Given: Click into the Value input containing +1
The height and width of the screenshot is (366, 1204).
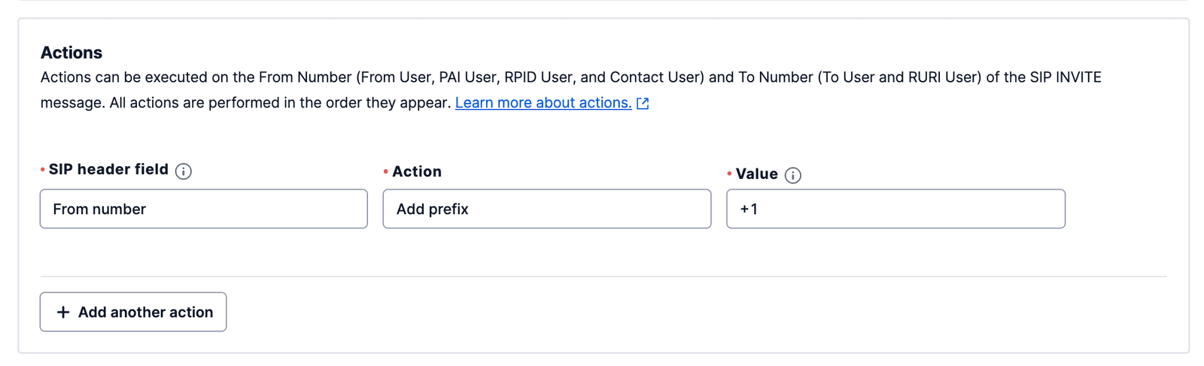Looking at the screenshot, I should click(895, 209).
